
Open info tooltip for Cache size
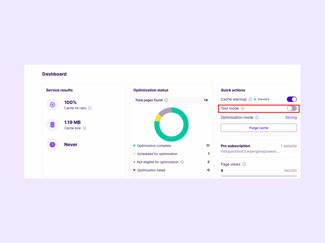pos(84,128)
